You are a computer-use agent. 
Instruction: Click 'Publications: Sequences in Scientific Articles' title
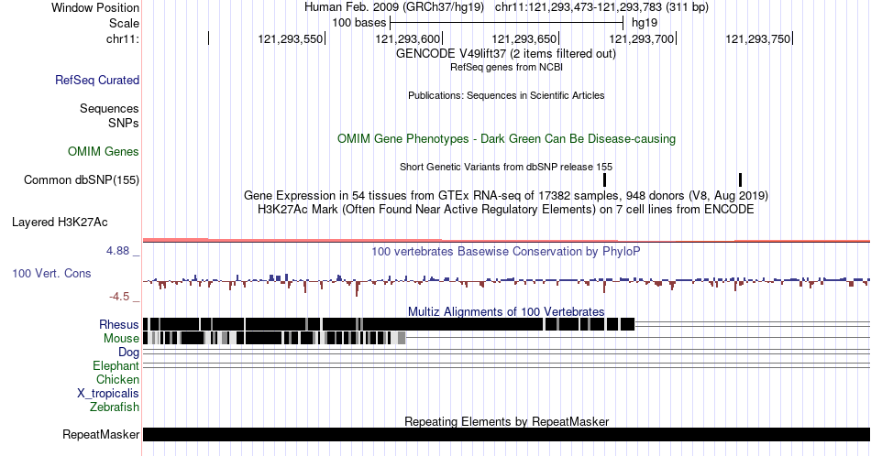(506, 95)
